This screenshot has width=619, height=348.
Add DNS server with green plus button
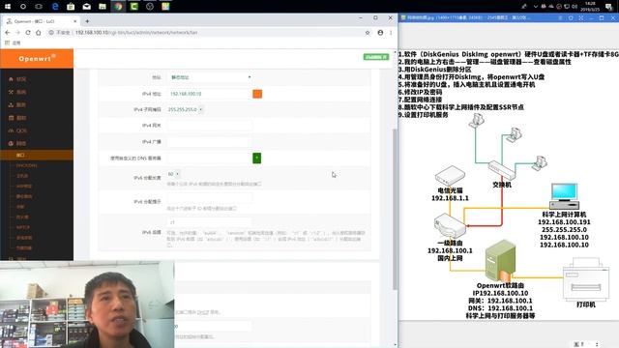[x=257, y=159]
